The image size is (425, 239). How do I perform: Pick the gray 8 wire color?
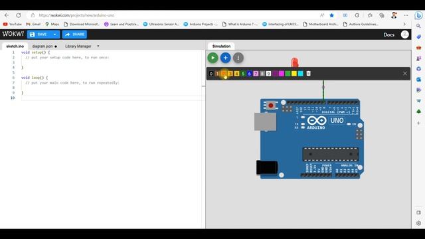(x=262, y=74)
